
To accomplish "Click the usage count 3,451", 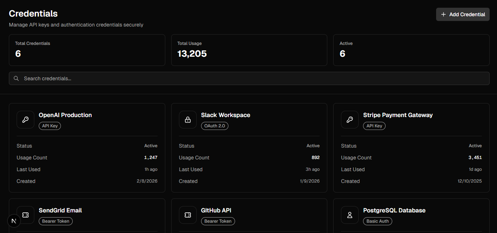I will click(x=475, y=158).
